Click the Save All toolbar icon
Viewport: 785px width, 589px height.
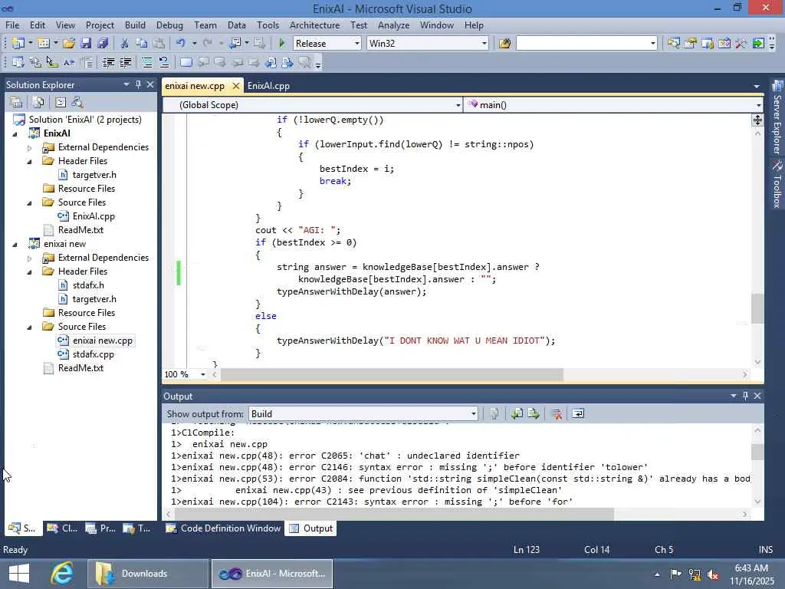point(102,44)
